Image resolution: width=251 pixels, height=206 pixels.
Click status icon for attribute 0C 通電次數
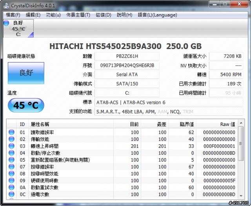[x=11, y=194]
